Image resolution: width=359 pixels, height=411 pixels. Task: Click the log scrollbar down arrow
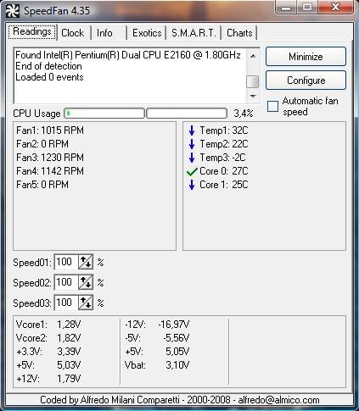click(x=253, y=97)
